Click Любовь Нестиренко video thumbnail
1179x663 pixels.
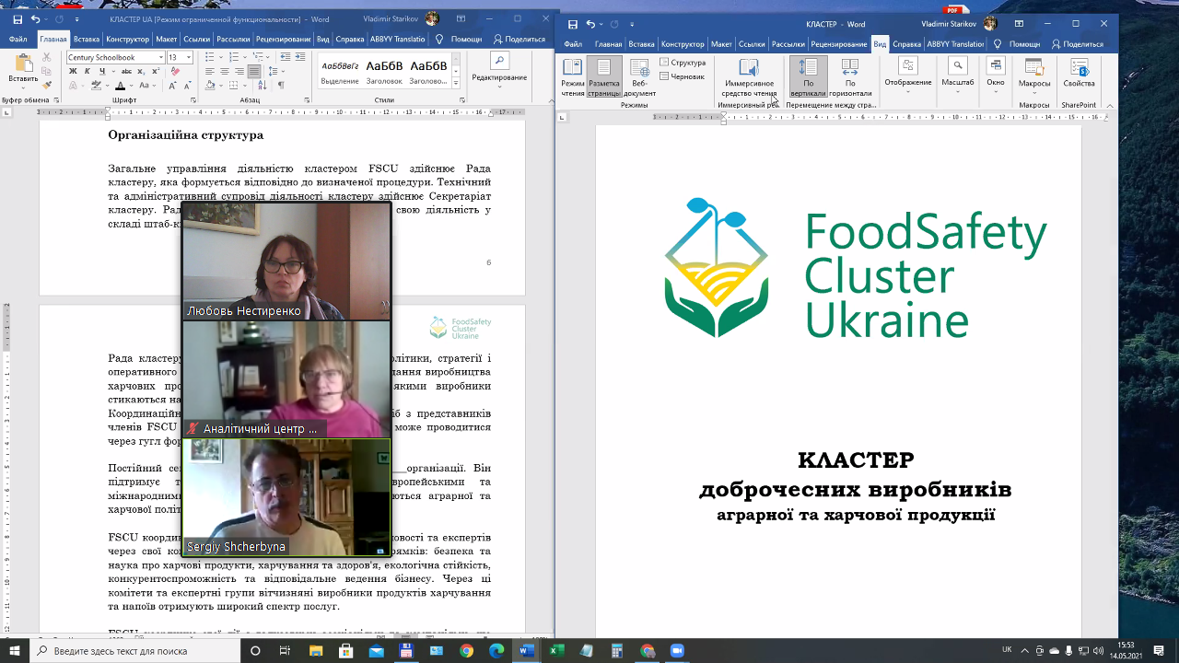pos(286,261)
